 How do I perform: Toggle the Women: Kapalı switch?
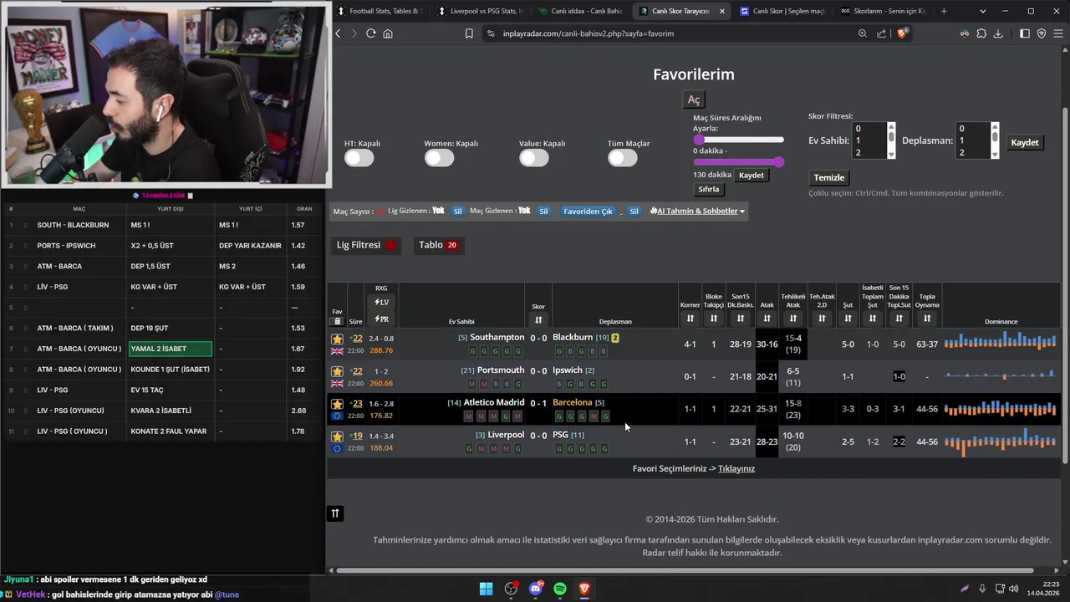pyautogui.click(x=439, y=157)
